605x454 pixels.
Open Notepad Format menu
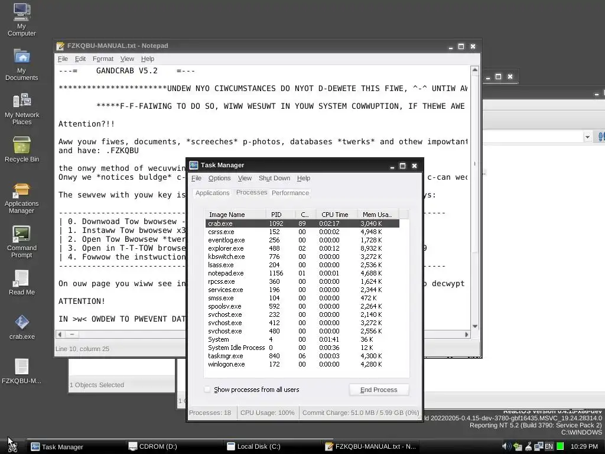point(103,59)
